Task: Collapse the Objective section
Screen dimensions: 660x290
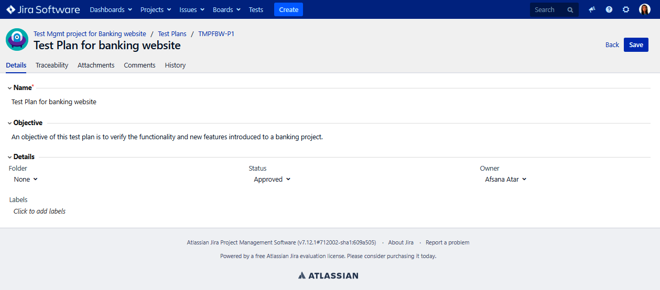Action: (x=9, y=123)
